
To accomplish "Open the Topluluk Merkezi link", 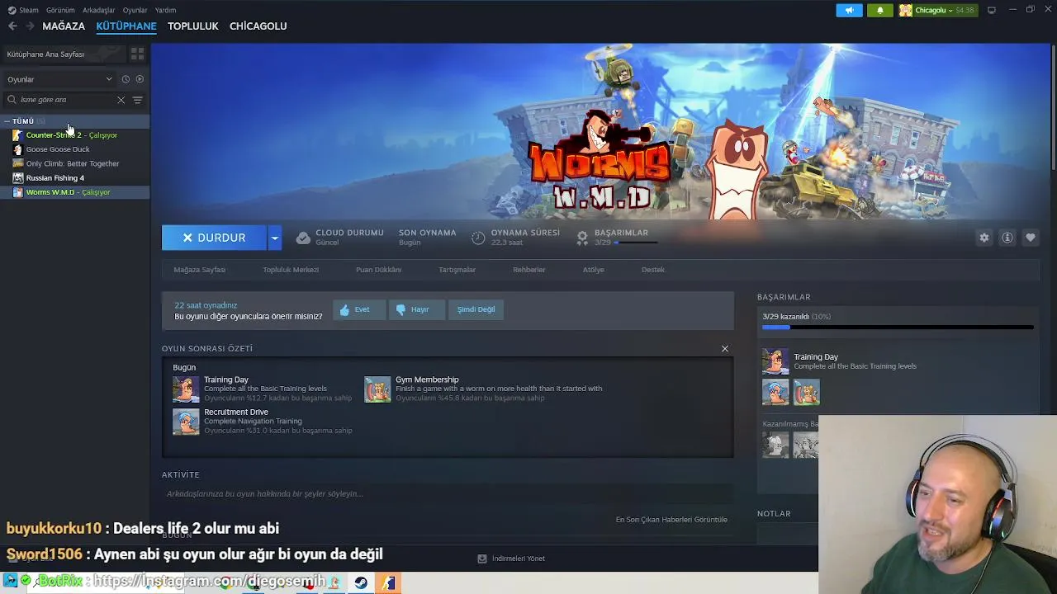I will [x=291, y=270].
